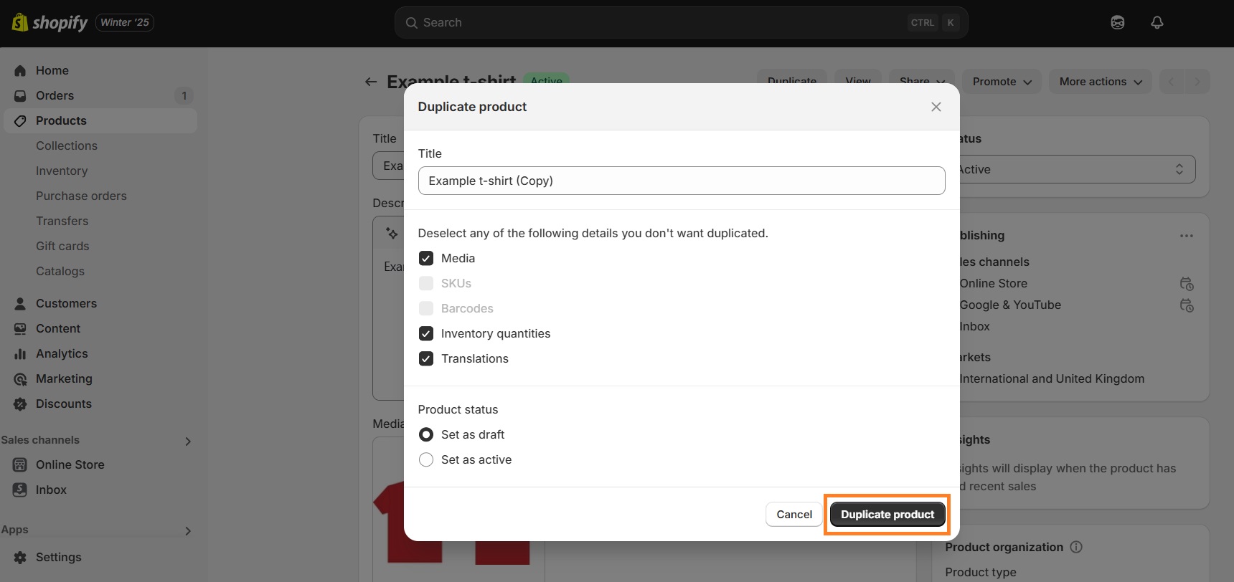Image resolution: width=1234 pixels, height=582 pixels.
Task: Open Settings gear icon
Action: click(20, 557)
